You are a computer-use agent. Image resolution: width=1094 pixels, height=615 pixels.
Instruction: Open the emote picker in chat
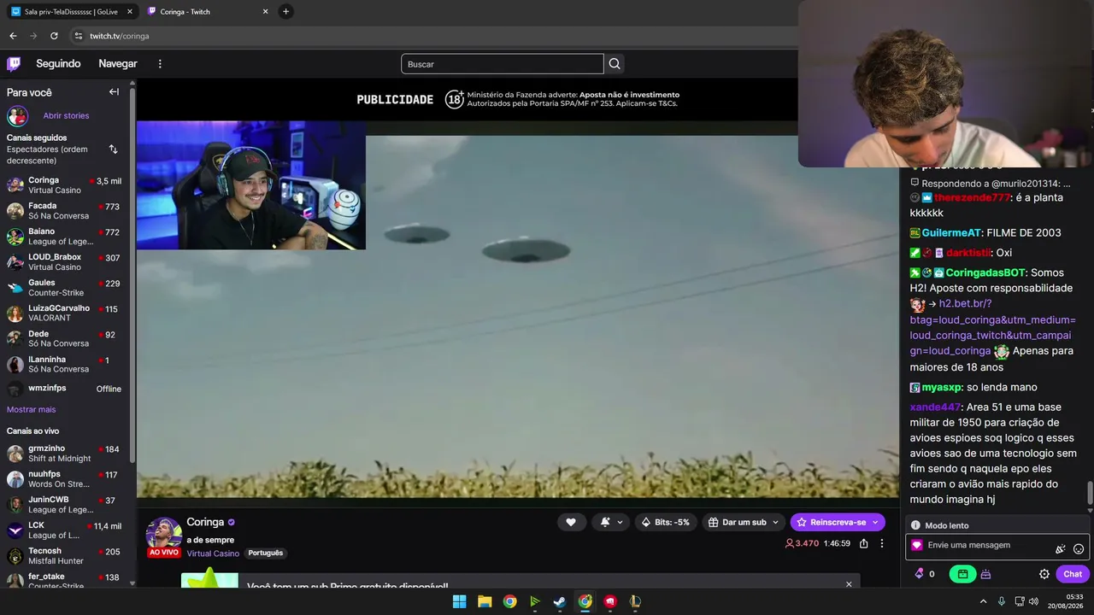pos(1079,549)
